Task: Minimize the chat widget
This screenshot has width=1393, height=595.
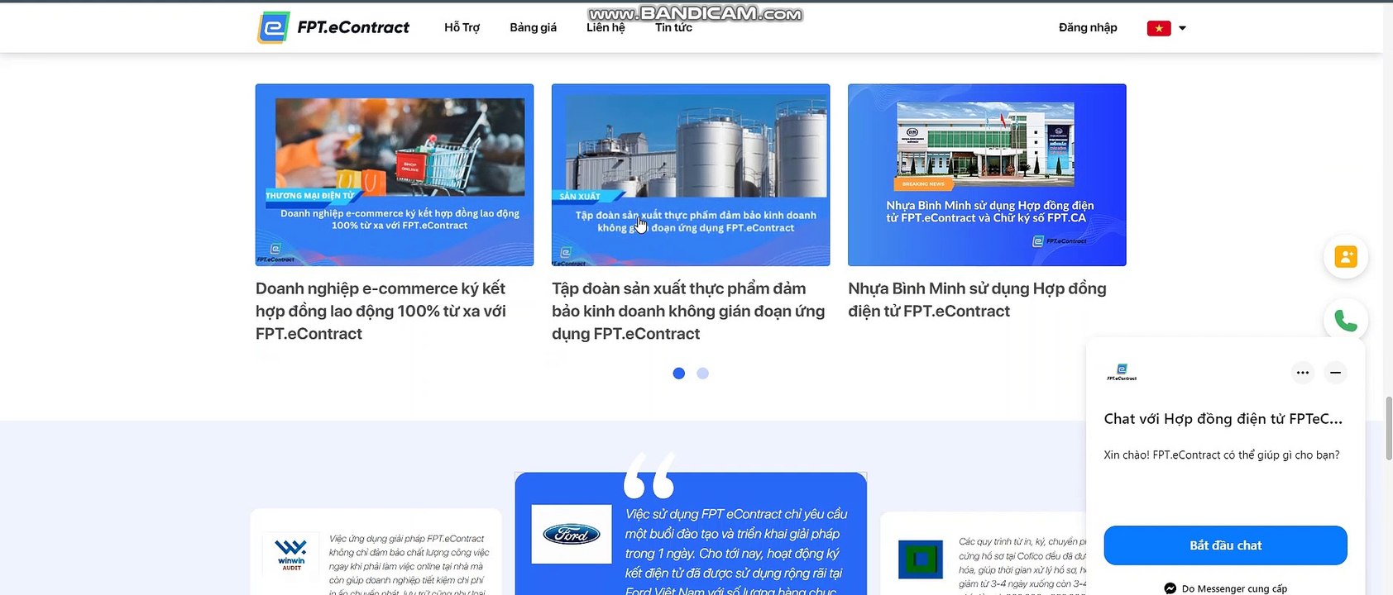Action: pos(1335,373)
